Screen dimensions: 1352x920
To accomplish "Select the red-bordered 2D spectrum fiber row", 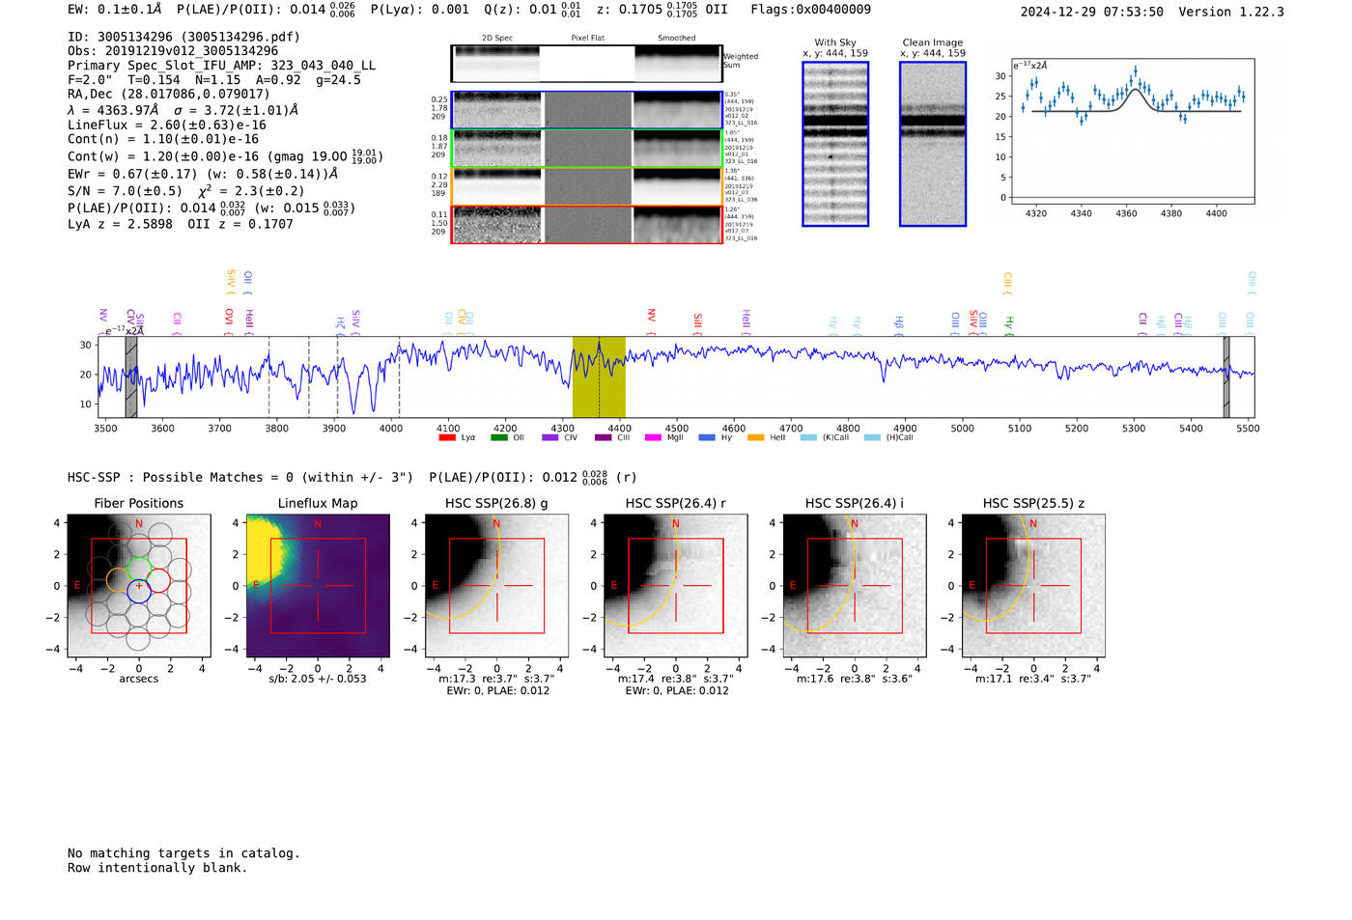I will coord(586,225).
